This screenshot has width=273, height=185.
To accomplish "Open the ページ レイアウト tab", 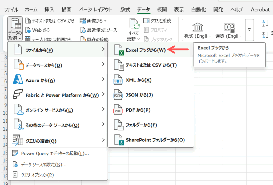I will pyautogui.click(x=95, y=10).
